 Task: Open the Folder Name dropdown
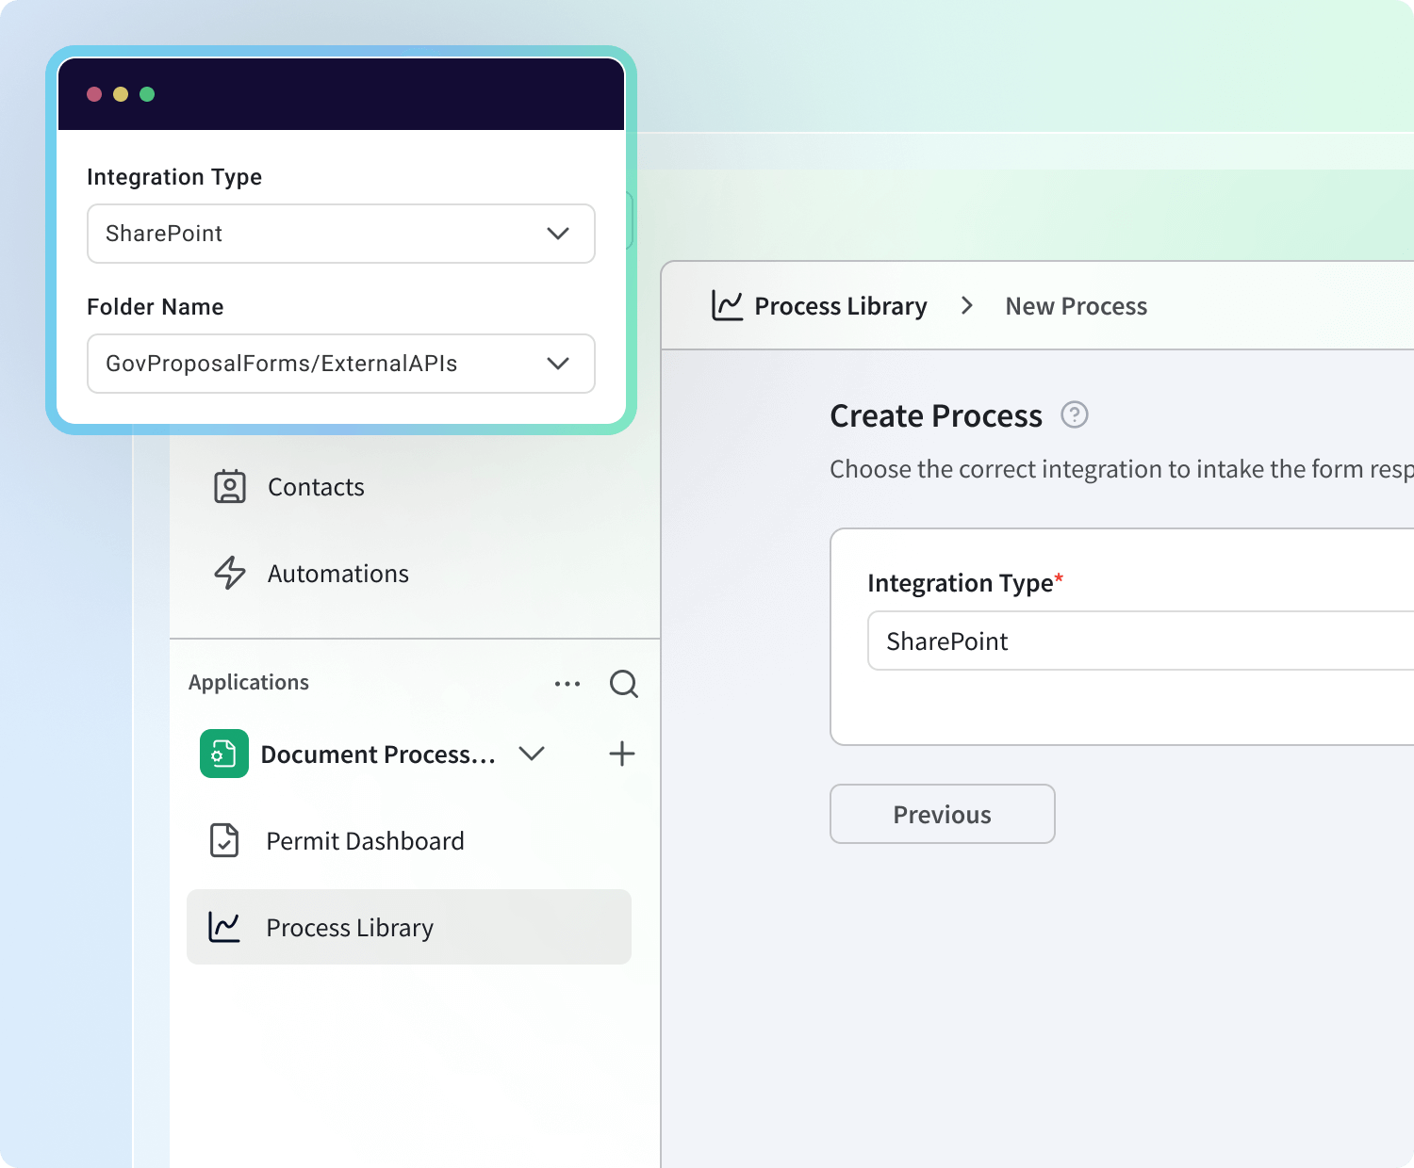341,364
